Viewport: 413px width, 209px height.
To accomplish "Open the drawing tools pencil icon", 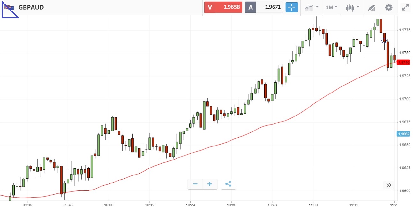I will tap(372, 7).
